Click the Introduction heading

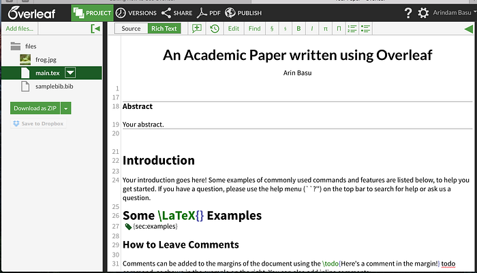click(159, 161)
